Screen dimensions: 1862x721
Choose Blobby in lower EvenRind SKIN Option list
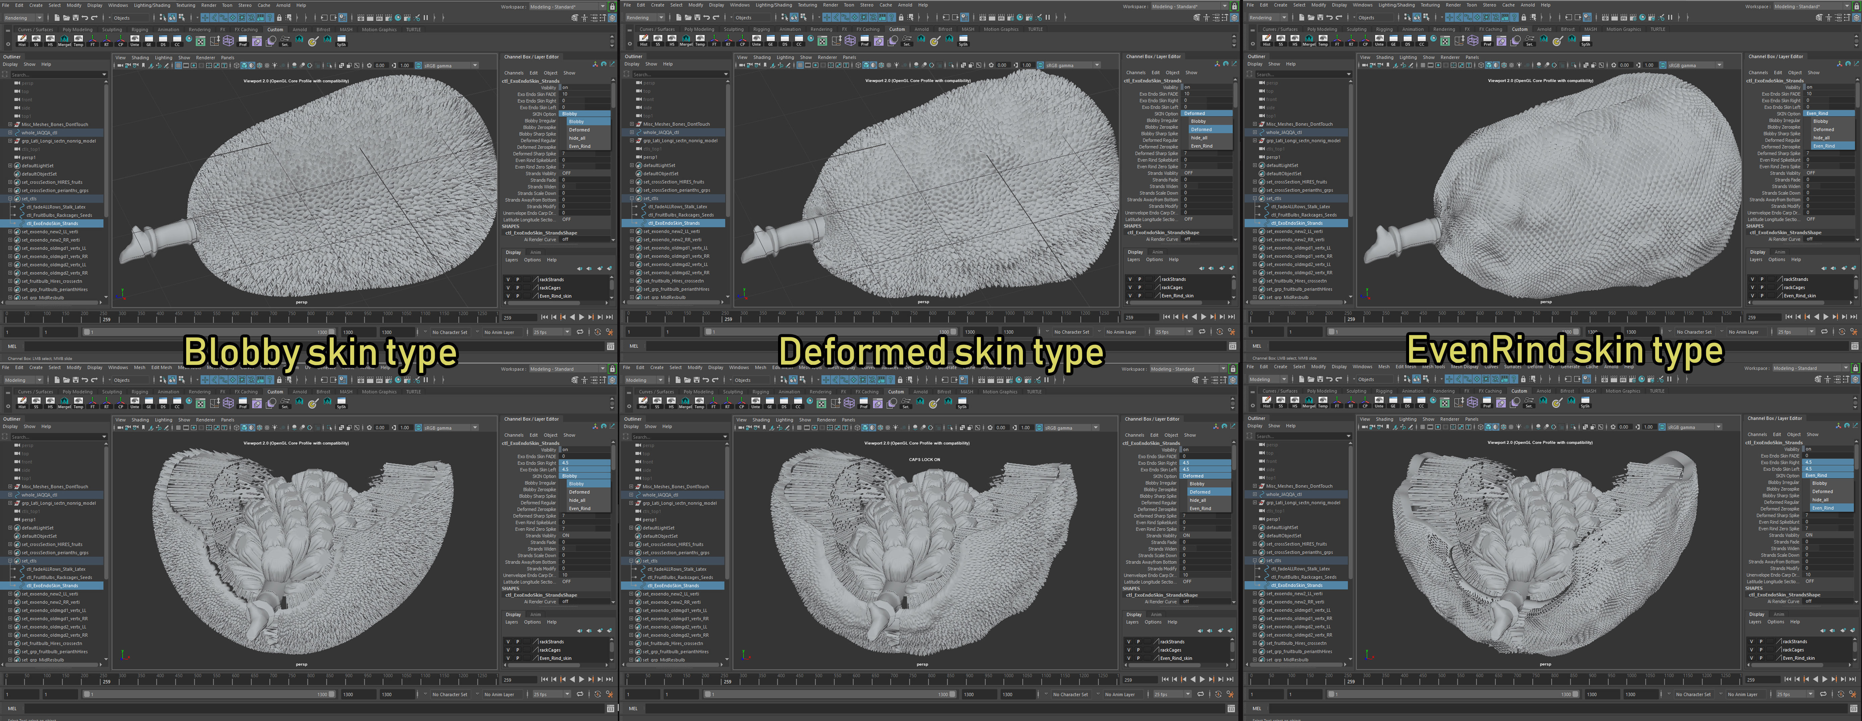coord(1819,483)
